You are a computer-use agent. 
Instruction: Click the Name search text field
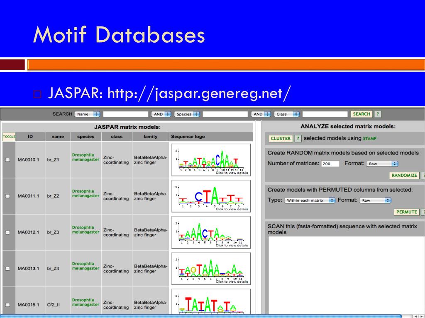[x=125, y=114]
